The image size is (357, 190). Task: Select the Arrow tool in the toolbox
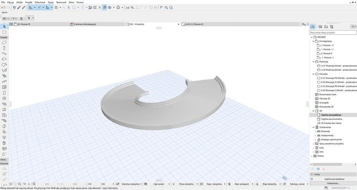coord(4,26)
